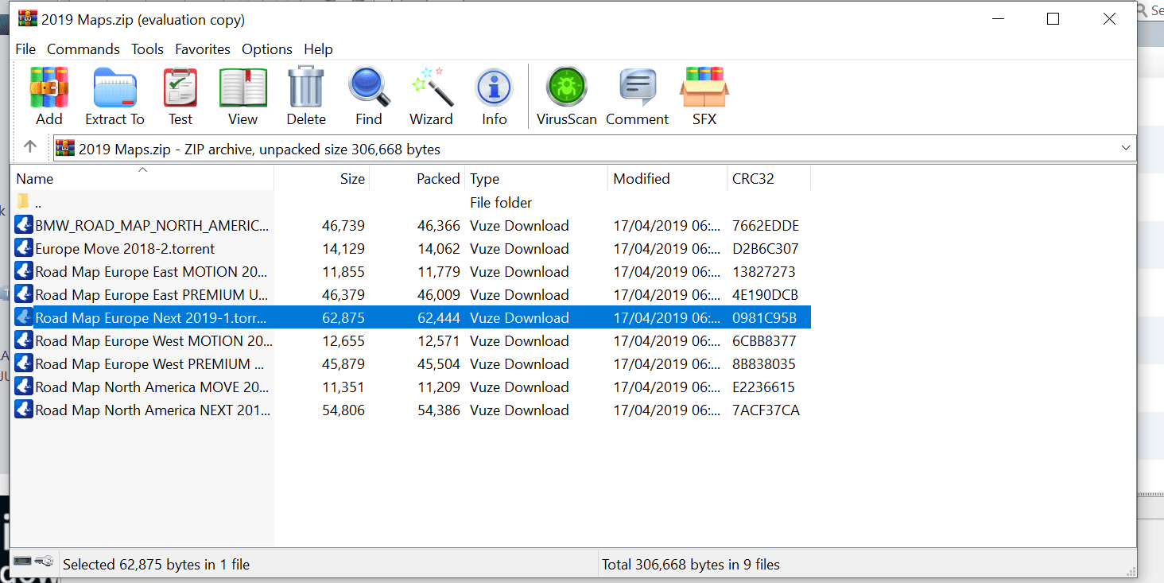Image resolution: width=1164 pixels, height=583 pixels.
Task: Click the Road Map North America NEXT file icon
Action: pos(24,410)
